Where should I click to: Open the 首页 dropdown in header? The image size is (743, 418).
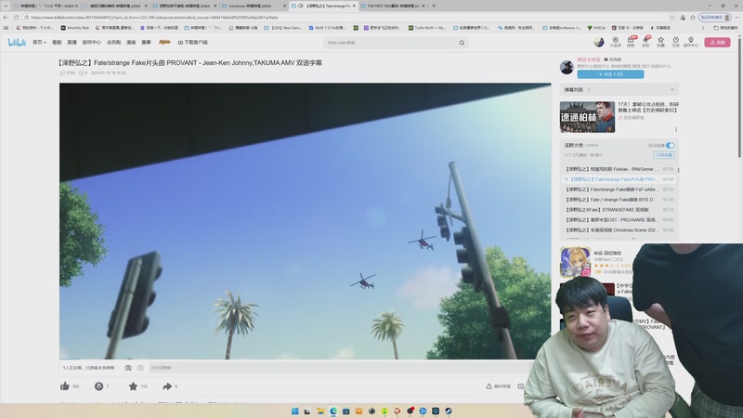pos(39,43)
